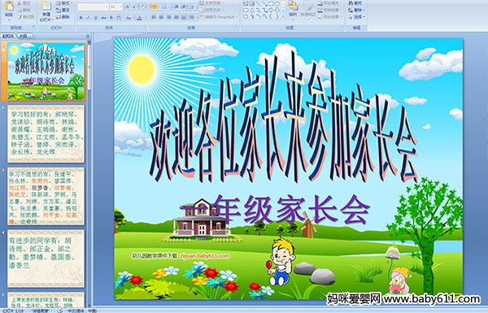The height and width of the screenshot is (313, 488).
Task: Open the Clipboard pane launcher
Action: coord(33,27)
